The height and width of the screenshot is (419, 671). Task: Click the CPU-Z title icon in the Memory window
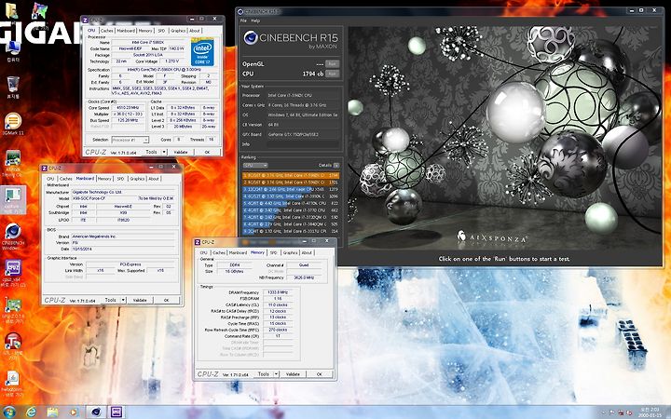198,242
